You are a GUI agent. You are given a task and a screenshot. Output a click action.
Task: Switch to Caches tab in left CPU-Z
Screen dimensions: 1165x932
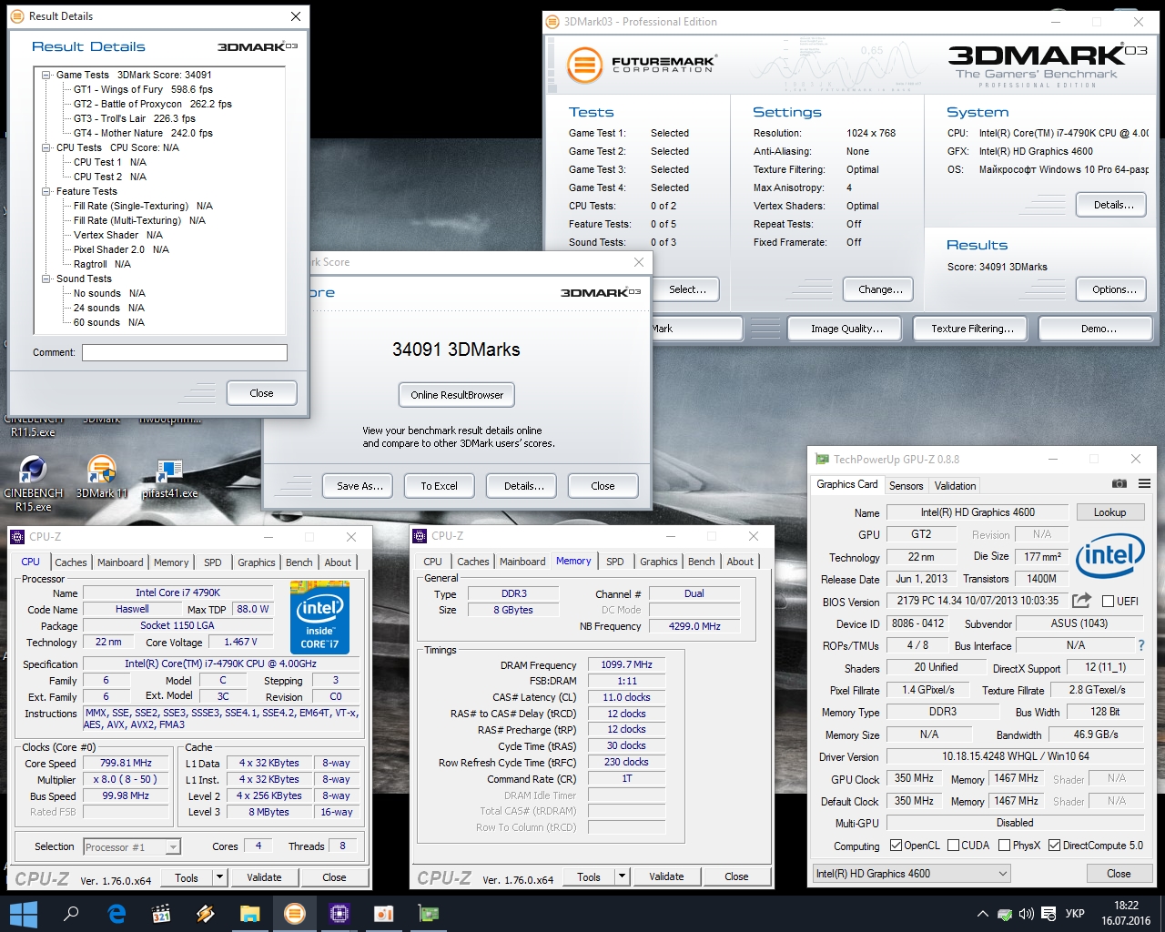click(x=70, y=562)
